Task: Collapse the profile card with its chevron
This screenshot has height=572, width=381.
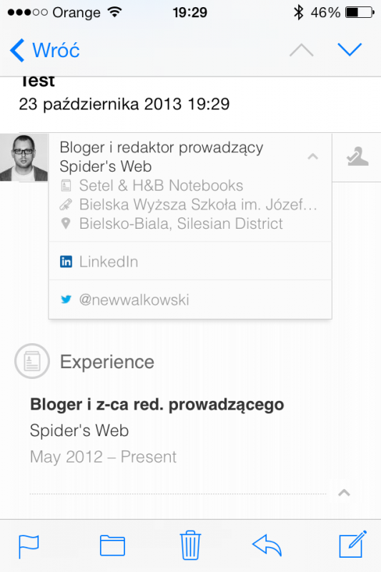Action: (x=313, y=157)
